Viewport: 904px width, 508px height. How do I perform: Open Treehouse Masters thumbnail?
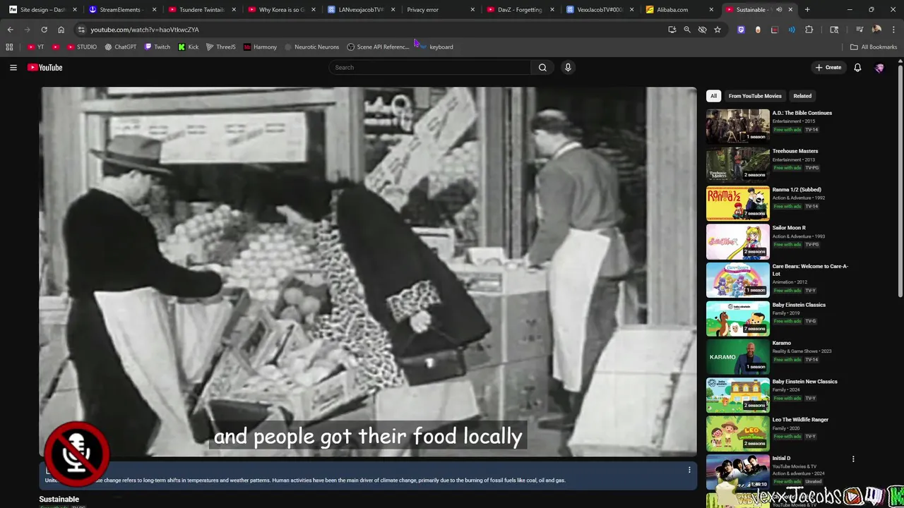[738, 164]
